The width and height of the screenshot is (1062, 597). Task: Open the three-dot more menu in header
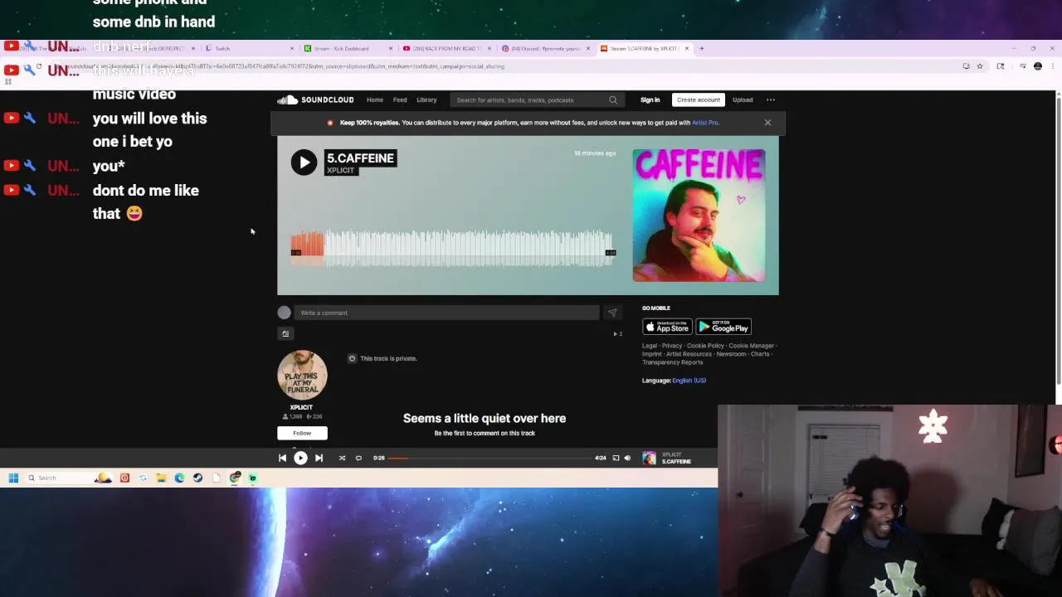(x=770, y=99)
